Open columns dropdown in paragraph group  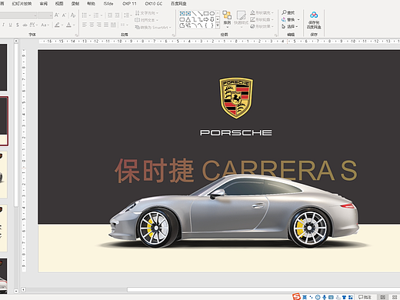click(x=124, y=25)
